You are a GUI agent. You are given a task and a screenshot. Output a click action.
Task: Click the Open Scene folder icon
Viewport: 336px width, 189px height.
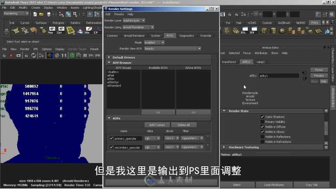pos(42,14)
